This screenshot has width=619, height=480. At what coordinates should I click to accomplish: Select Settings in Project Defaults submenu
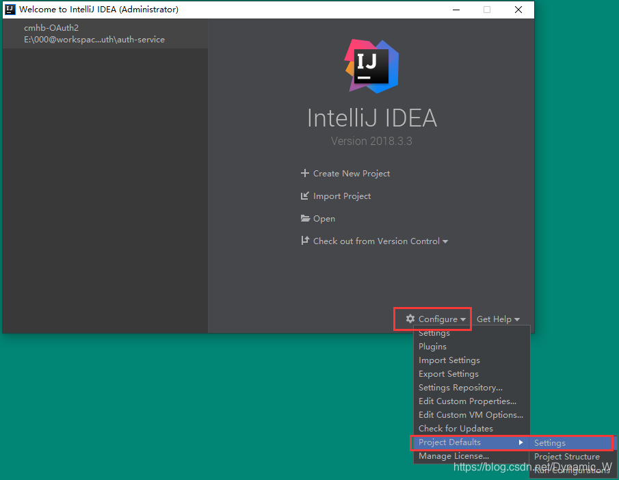(x=571, y=443)
